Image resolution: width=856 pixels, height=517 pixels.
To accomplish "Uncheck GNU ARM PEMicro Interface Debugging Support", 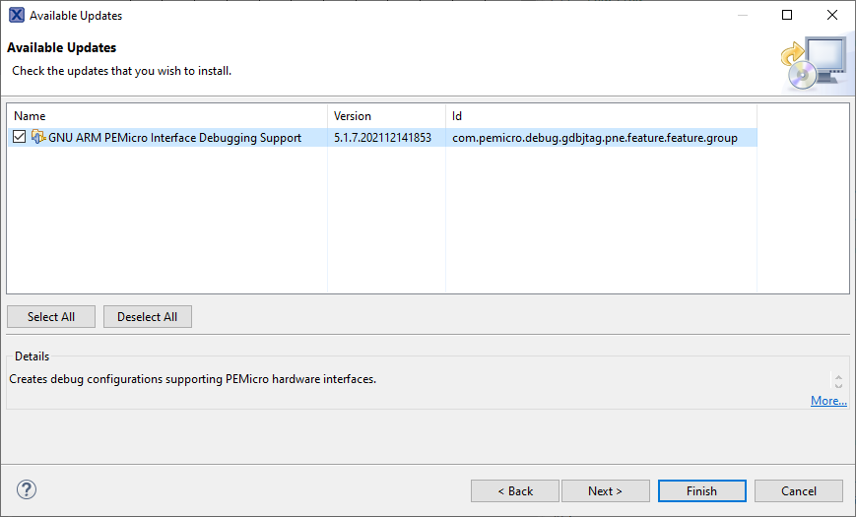I will pos(20,138).
